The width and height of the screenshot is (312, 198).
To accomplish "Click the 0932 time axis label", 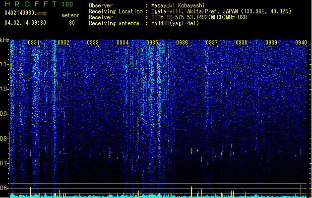I will [x=63, y=43].
